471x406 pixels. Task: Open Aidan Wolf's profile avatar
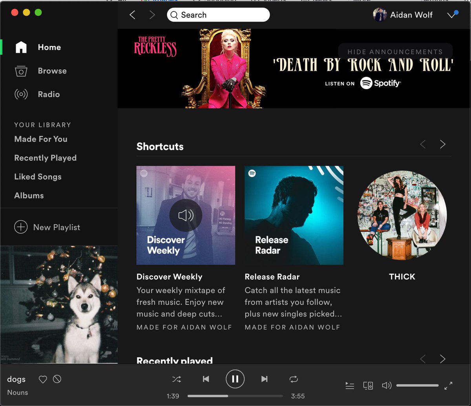coord(380,15)
